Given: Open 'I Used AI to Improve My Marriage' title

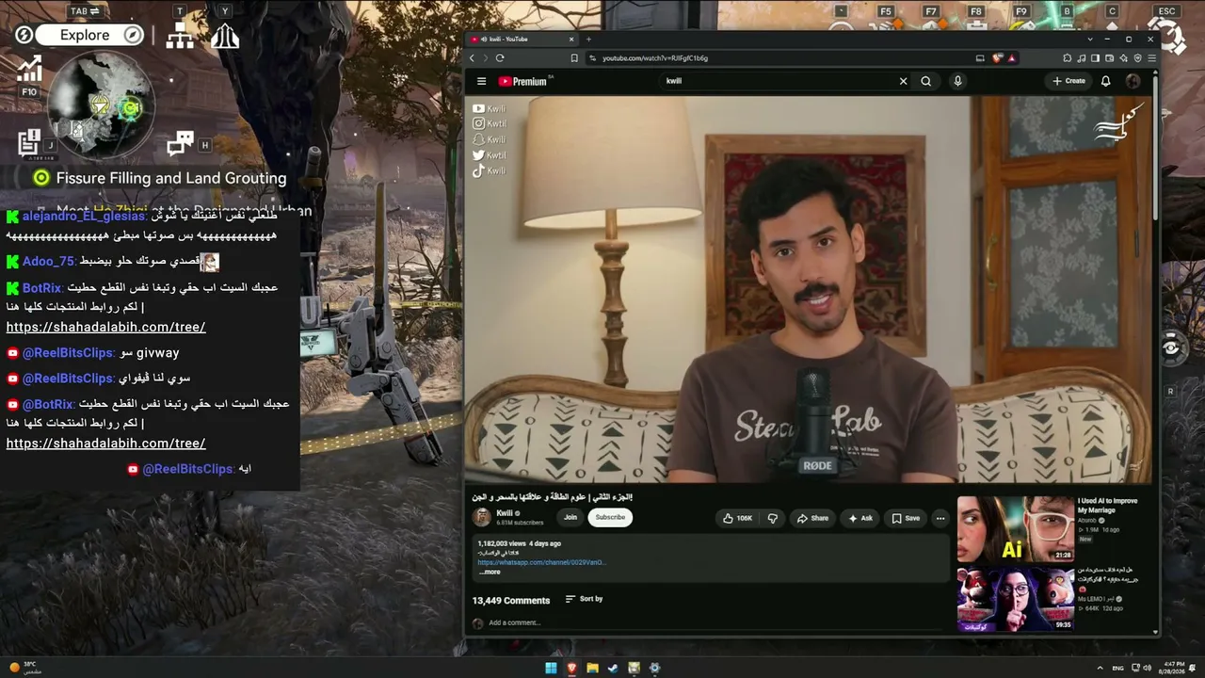Looking at the screenshot, I should coord(1107,506).
